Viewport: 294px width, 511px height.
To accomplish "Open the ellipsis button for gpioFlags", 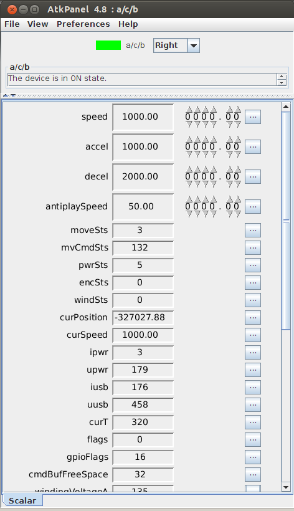I will click(253, 457).
